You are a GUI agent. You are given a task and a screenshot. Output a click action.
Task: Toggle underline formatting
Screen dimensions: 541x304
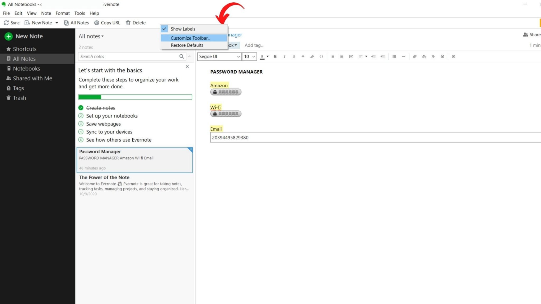pyautogui.click(x=294, y=56)
